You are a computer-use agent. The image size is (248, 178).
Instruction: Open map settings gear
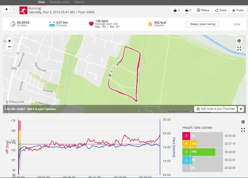click(239, 41)
